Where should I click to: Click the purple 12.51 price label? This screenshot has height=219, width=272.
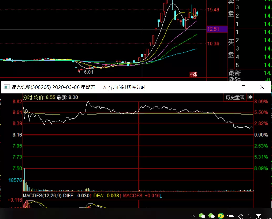pos(217,29)
